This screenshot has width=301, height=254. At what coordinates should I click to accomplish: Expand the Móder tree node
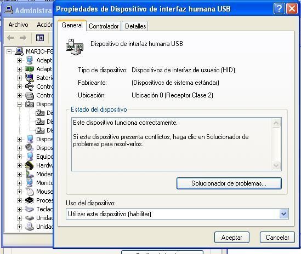point(19,174)
